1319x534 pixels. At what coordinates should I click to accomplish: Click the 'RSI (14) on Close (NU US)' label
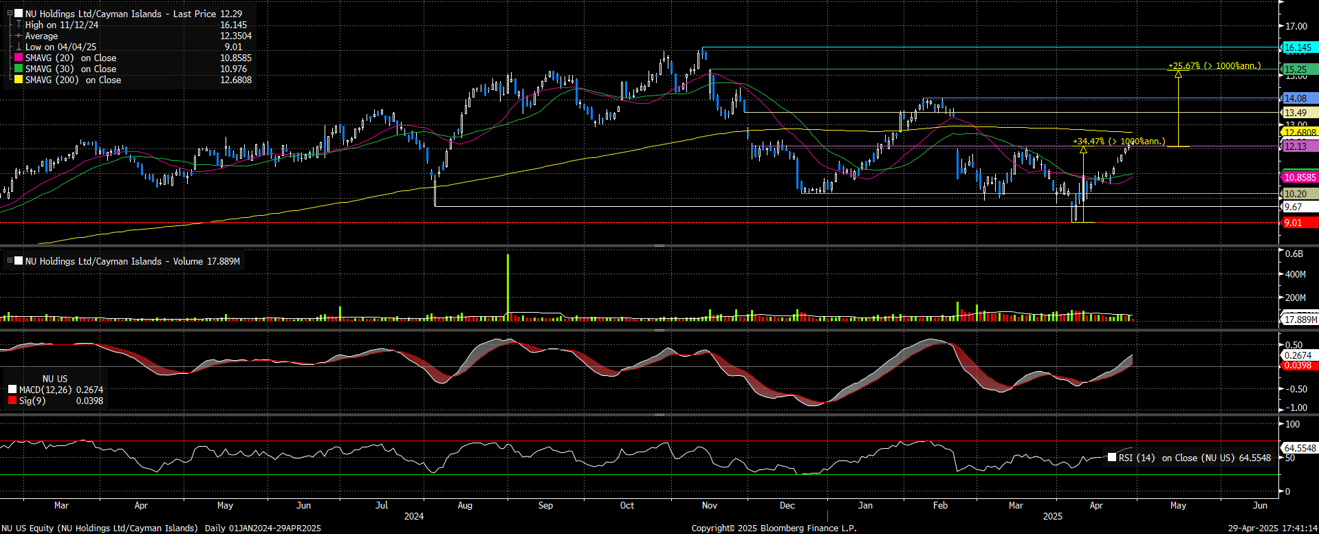click(x=1177, y=458)
